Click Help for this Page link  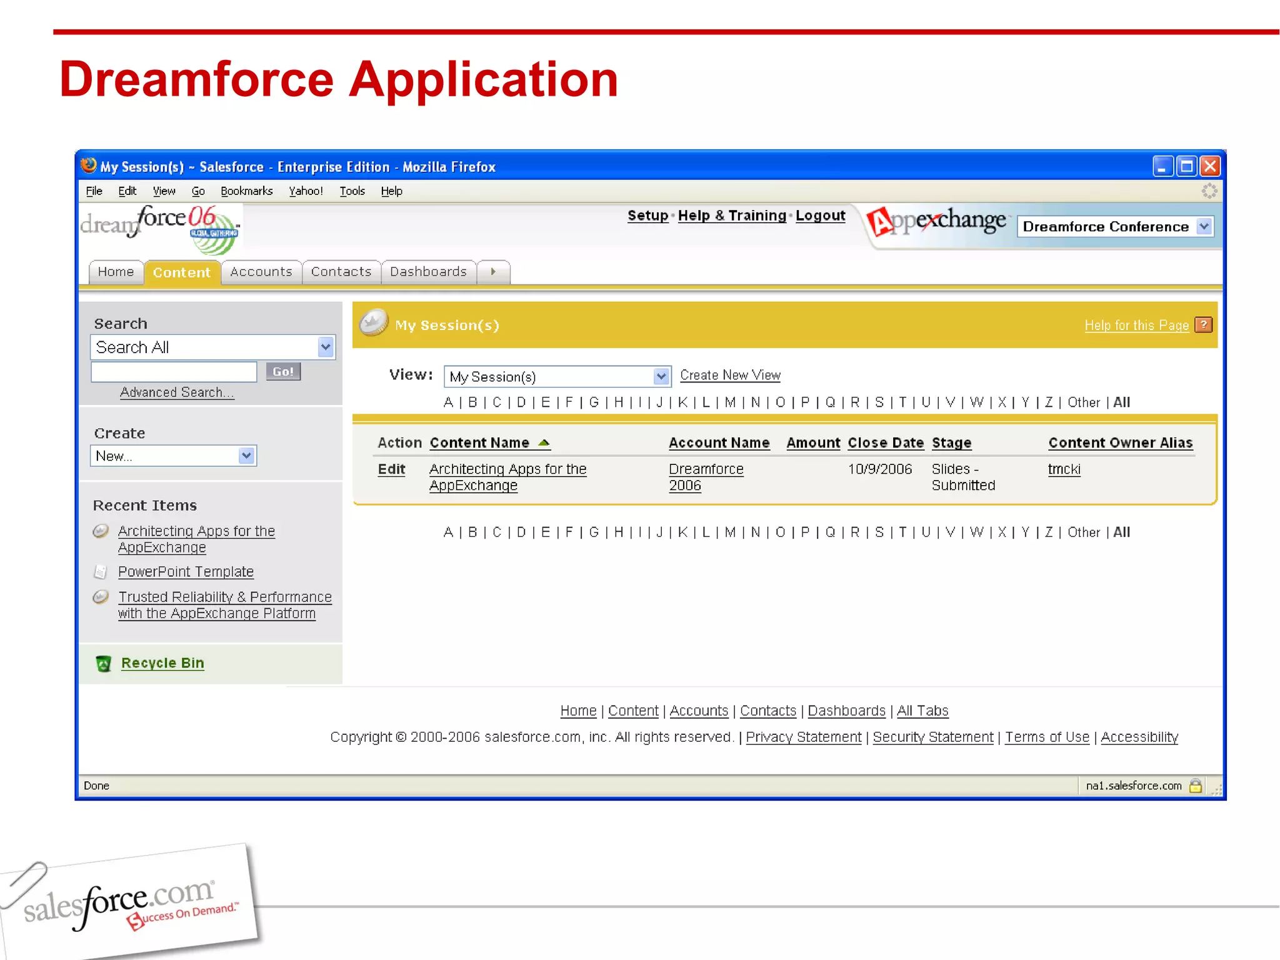pyautogui.click(x=1136, y=325)
